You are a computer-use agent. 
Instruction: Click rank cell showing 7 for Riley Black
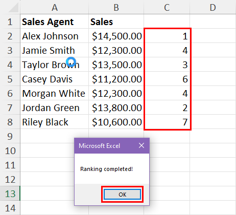(x=167, y=122)
